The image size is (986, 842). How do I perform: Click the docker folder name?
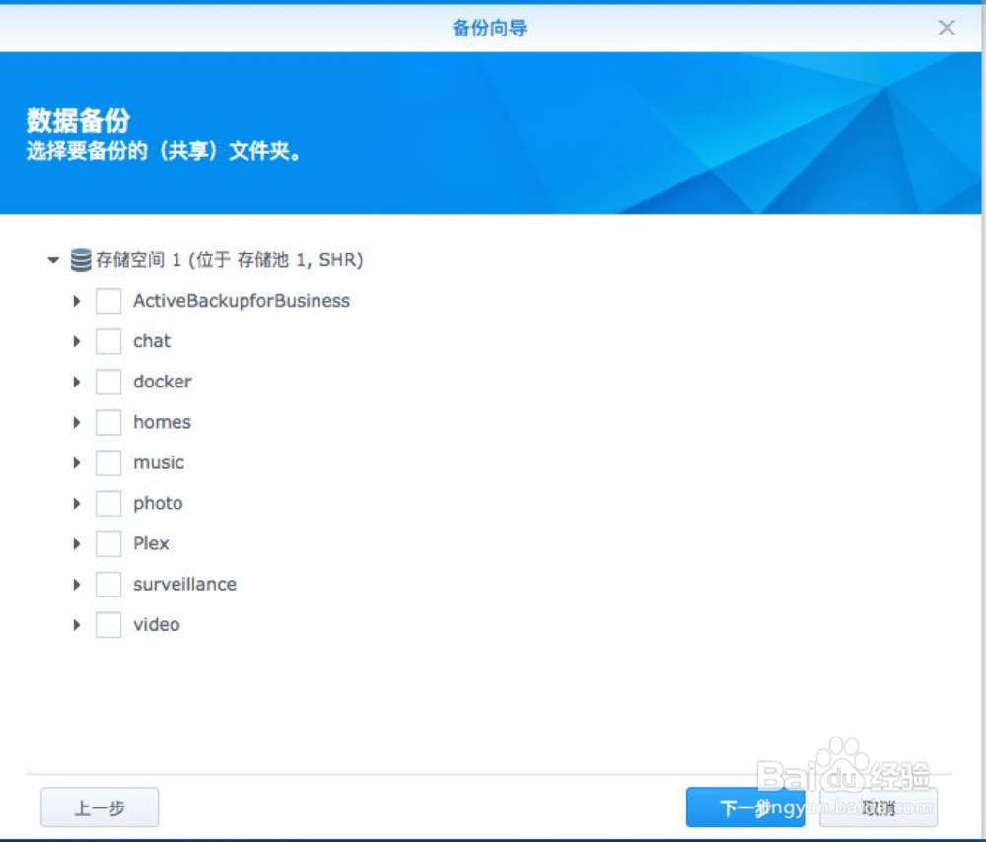click(x=163, y=382)
